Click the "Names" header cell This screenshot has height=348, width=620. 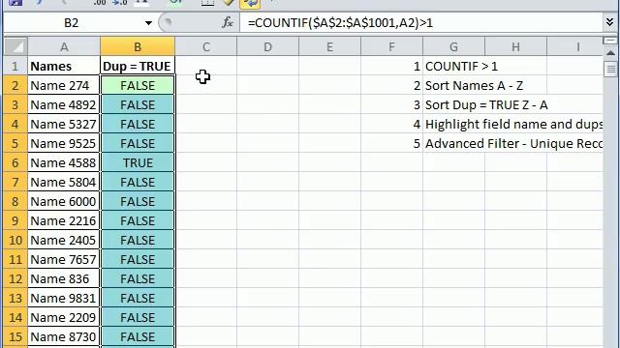pyautogui.click(x=64, y=67)
